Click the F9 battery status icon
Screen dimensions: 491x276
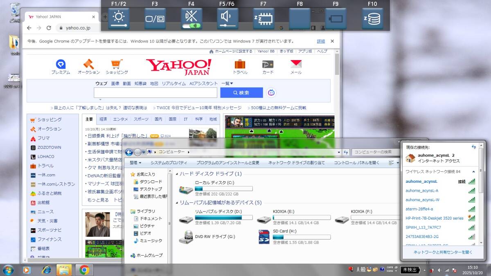pyautogui.click(x=336, y=19)
